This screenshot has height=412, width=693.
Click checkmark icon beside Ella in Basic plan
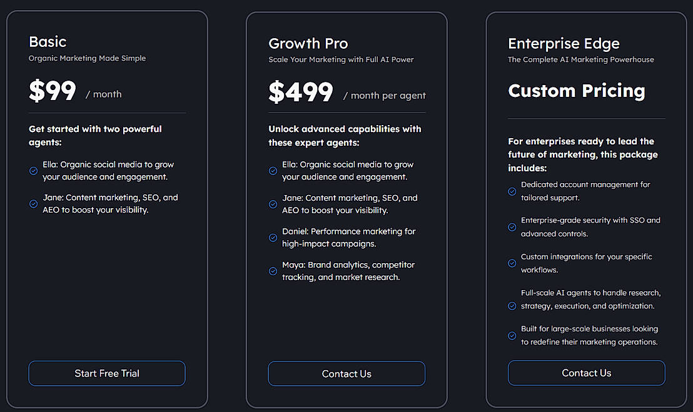[x=33, y=171]
